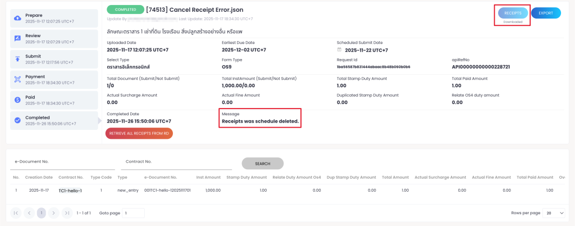Screen dimensions: 575x226
Task: Go to next page arrow
Action: (x=53, y=213)
